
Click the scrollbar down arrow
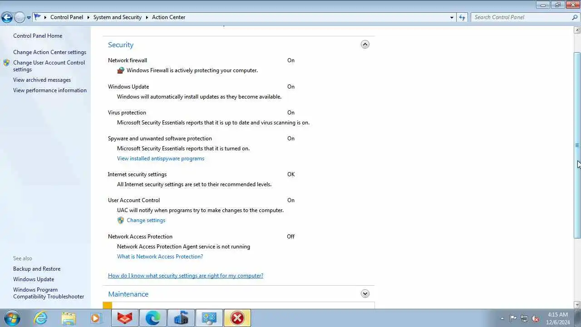pos(577,305)
